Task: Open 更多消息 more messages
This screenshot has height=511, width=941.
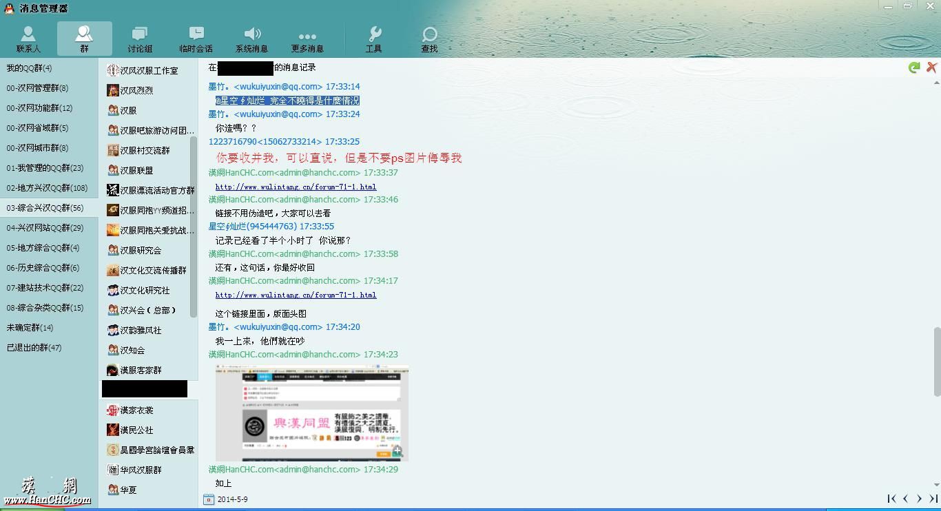Action: 307,39
